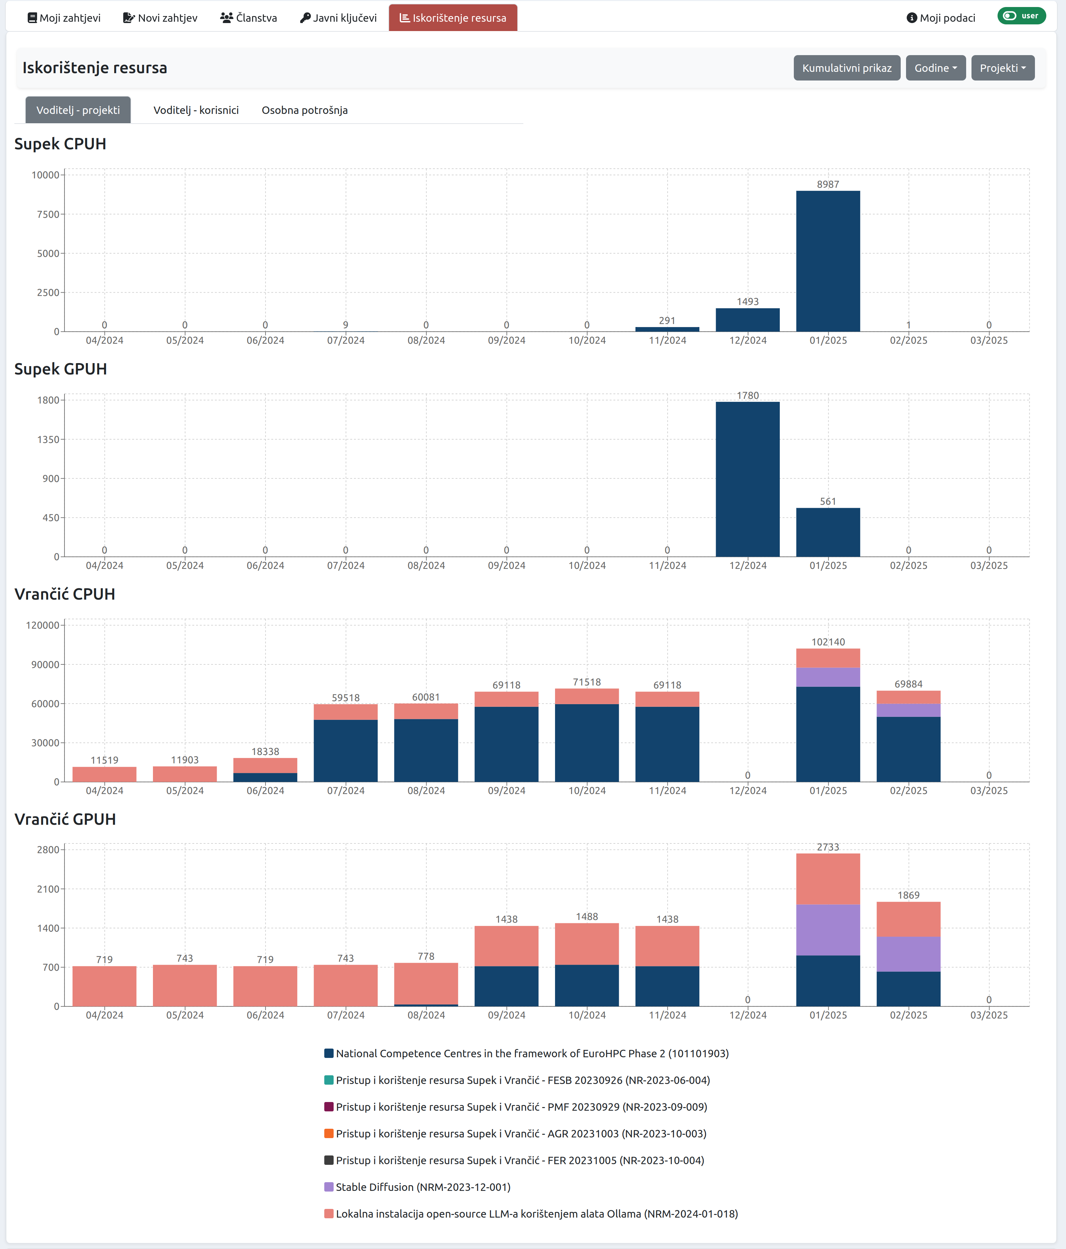Click Vrančić GPUH 01/2025 bar of 2733

pyautogui.click(x=828, y=930)
